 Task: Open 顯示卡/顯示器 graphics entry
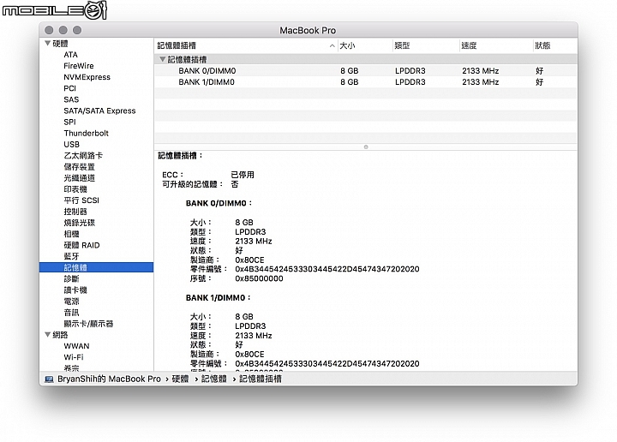(88, 324)
